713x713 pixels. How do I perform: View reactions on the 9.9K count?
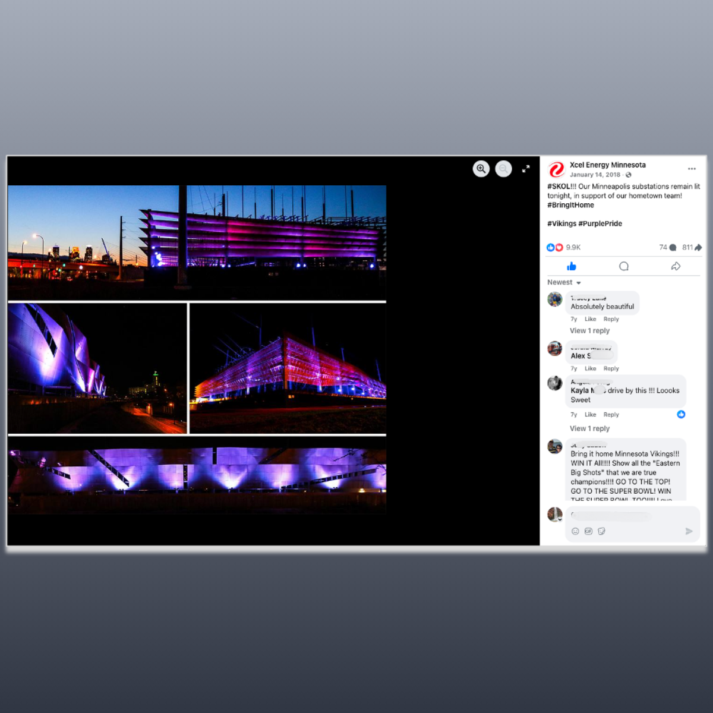pos(573,247)
